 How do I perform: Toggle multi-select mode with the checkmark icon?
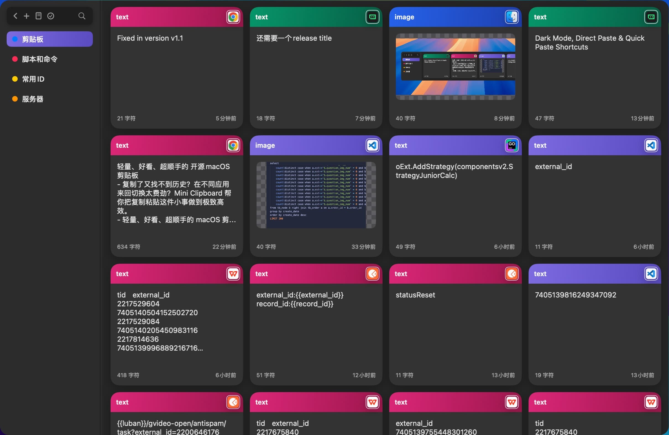coord(51,16)
